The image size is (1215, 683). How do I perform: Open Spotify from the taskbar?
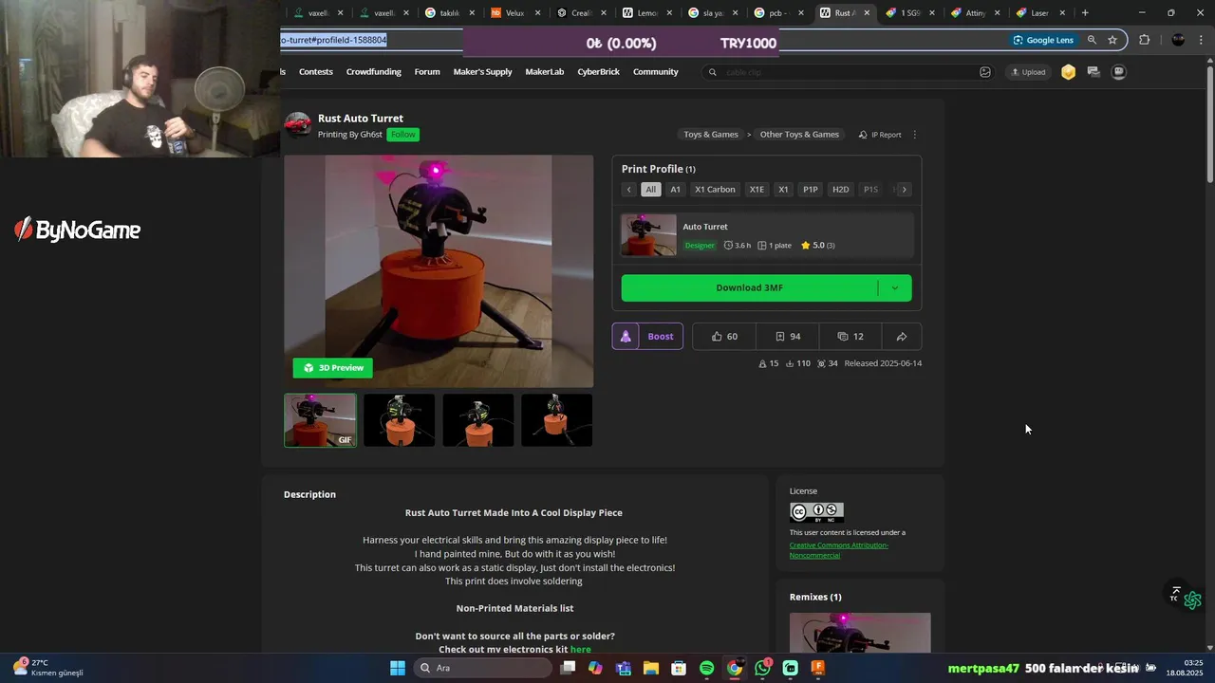(707, 668)
